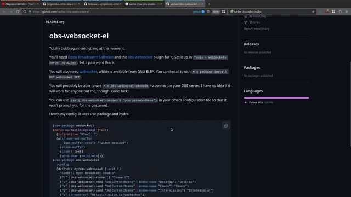This screenshot has width=351, height=197.
Task: Select the sachac/obs-websocket tab
Action: [185, 4]
